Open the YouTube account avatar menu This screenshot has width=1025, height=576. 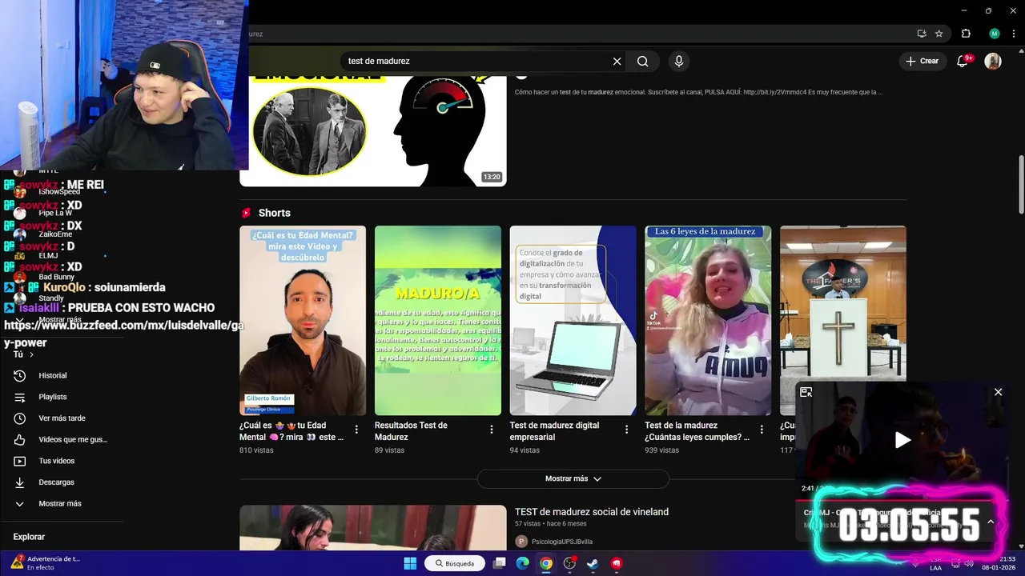click(x=993, y=62)
